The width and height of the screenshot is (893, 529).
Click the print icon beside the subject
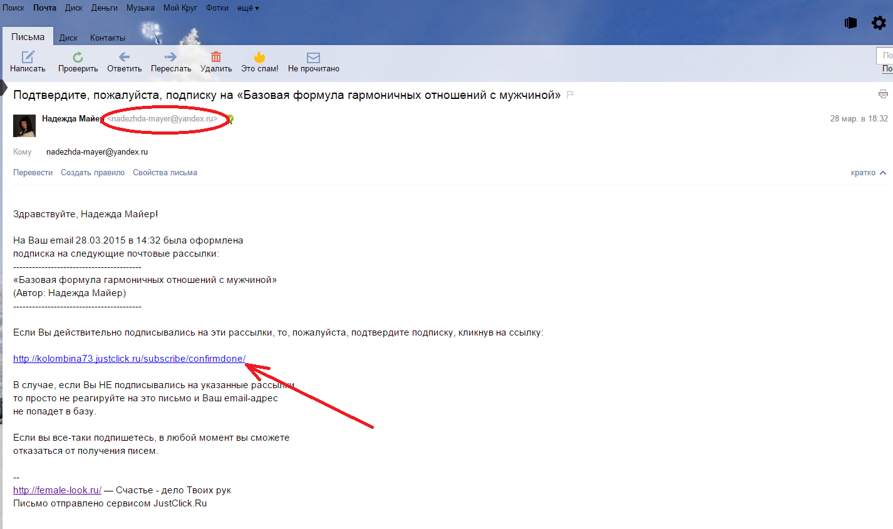point(883,94)
